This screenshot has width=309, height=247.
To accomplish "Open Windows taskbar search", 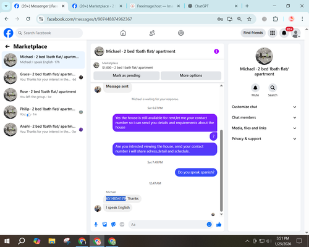I will pyautogui.click(x=22, y=241).
